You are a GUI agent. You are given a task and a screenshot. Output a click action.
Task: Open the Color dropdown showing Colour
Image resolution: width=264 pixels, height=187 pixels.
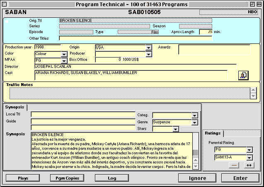coord(64,54)
